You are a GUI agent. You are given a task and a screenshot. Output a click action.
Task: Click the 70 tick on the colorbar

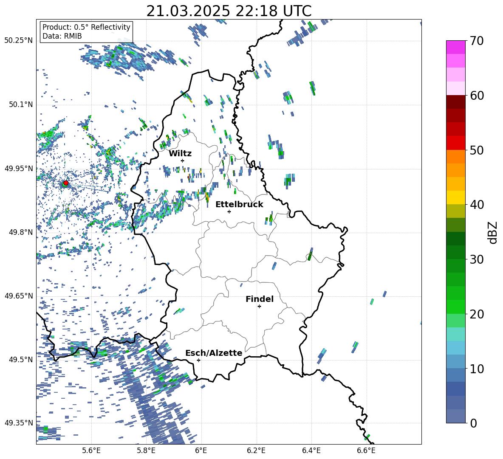point(476,41)
